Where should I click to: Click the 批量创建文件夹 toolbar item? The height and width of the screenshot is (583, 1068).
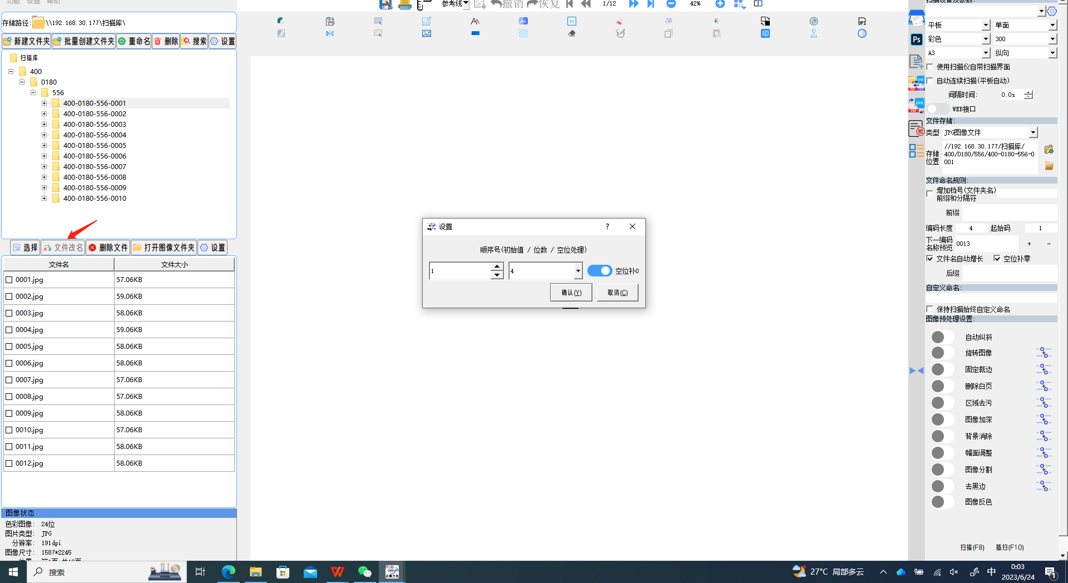click(x=83, y=41)
